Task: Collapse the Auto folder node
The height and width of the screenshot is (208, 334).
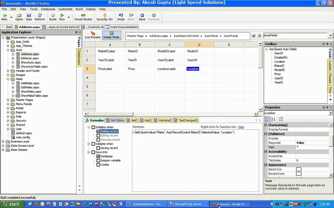Action: click(x=8, y=50)
